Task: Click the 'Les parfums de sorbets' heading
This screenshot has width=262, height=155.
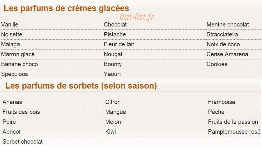Action: (x=81, y=86)
